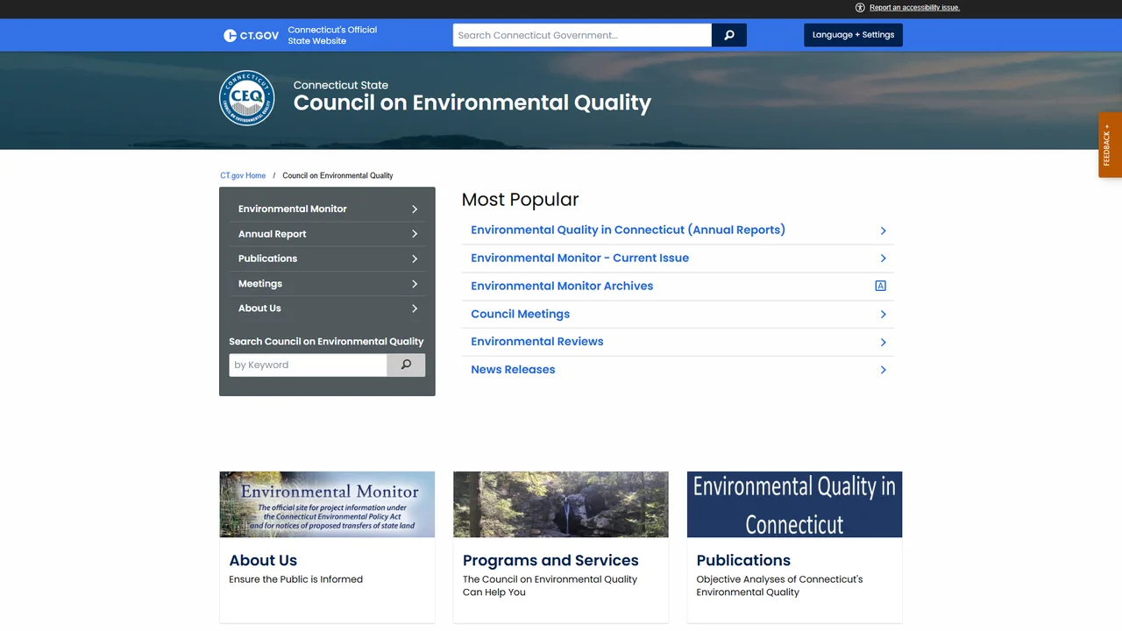This screenshot has height=631, width=1122.
Task: Click the accessibility person icon
Action: coord(860,7)
